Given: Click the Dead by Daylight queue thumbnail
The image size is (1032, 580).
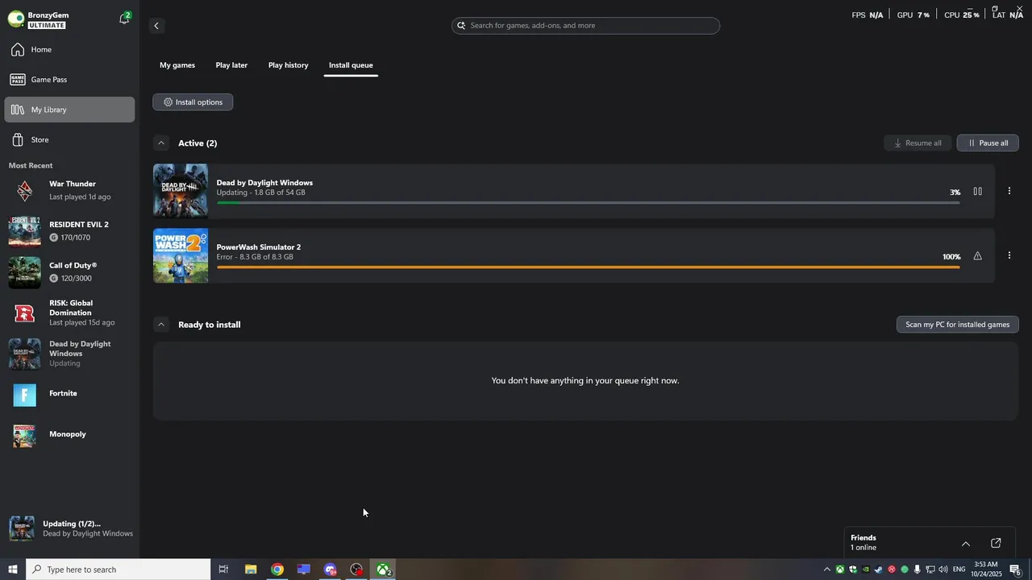Looking at the screenshot, I should (x=181, y=192).
